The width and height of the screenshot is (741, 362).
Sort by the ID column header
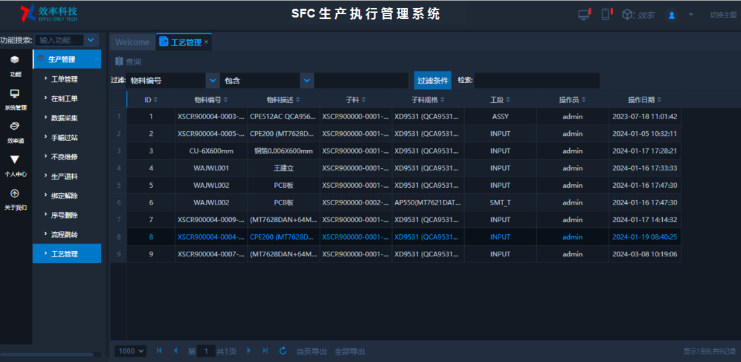pos(151,100)
